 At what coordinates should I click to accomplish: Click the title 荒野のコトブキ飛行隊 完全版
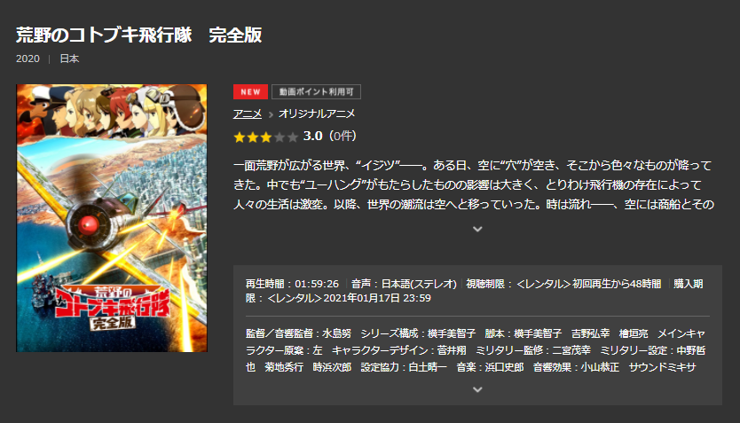tap(138, 35)
